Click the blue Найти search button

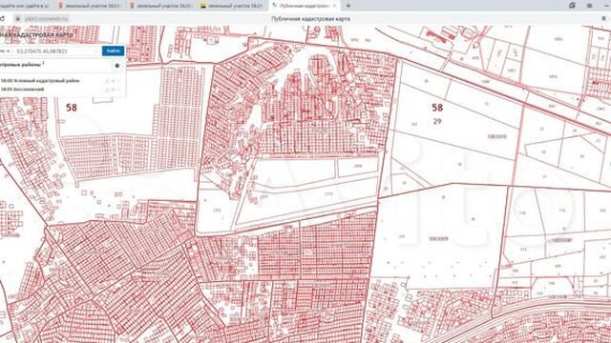[x=113, y=50]
